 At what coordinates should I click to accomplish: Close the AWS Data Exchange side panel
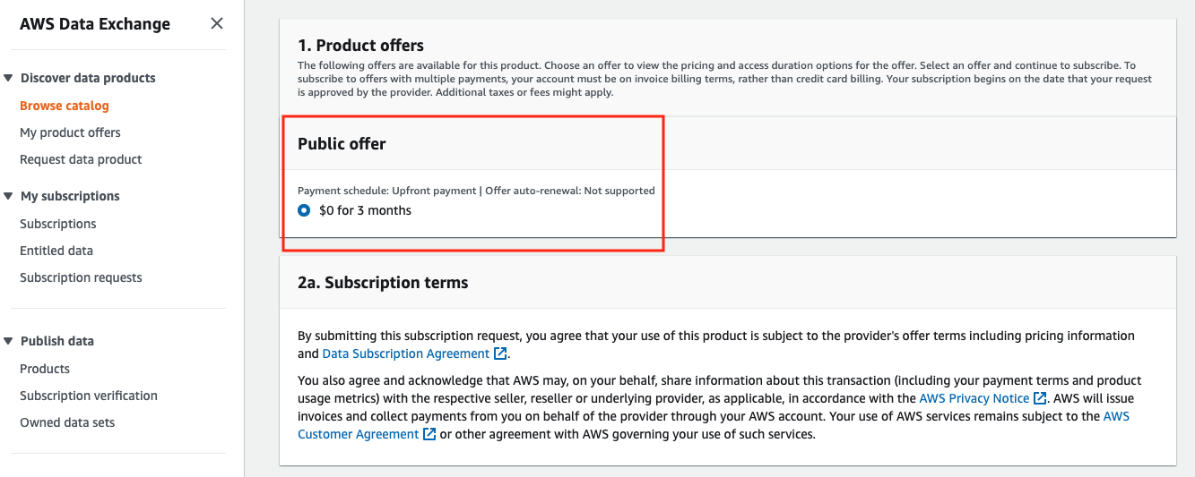217,23
